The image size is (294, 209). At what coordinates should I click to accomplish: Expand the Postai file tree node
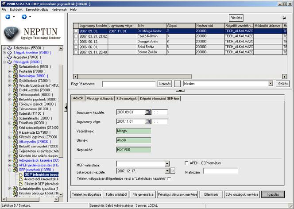(10, 71)
